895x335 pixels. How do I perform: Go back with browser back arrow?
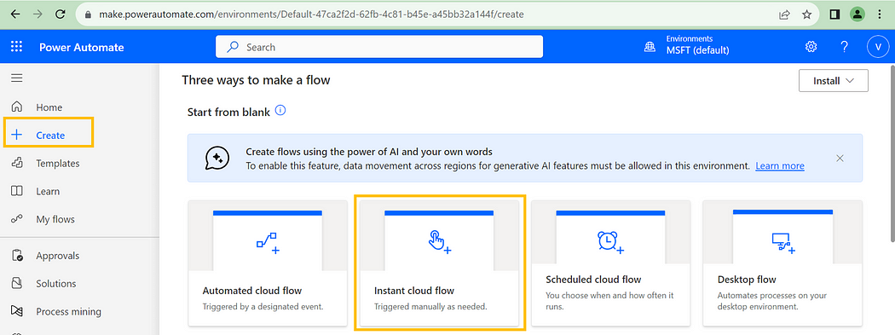[x=14, y=14]
